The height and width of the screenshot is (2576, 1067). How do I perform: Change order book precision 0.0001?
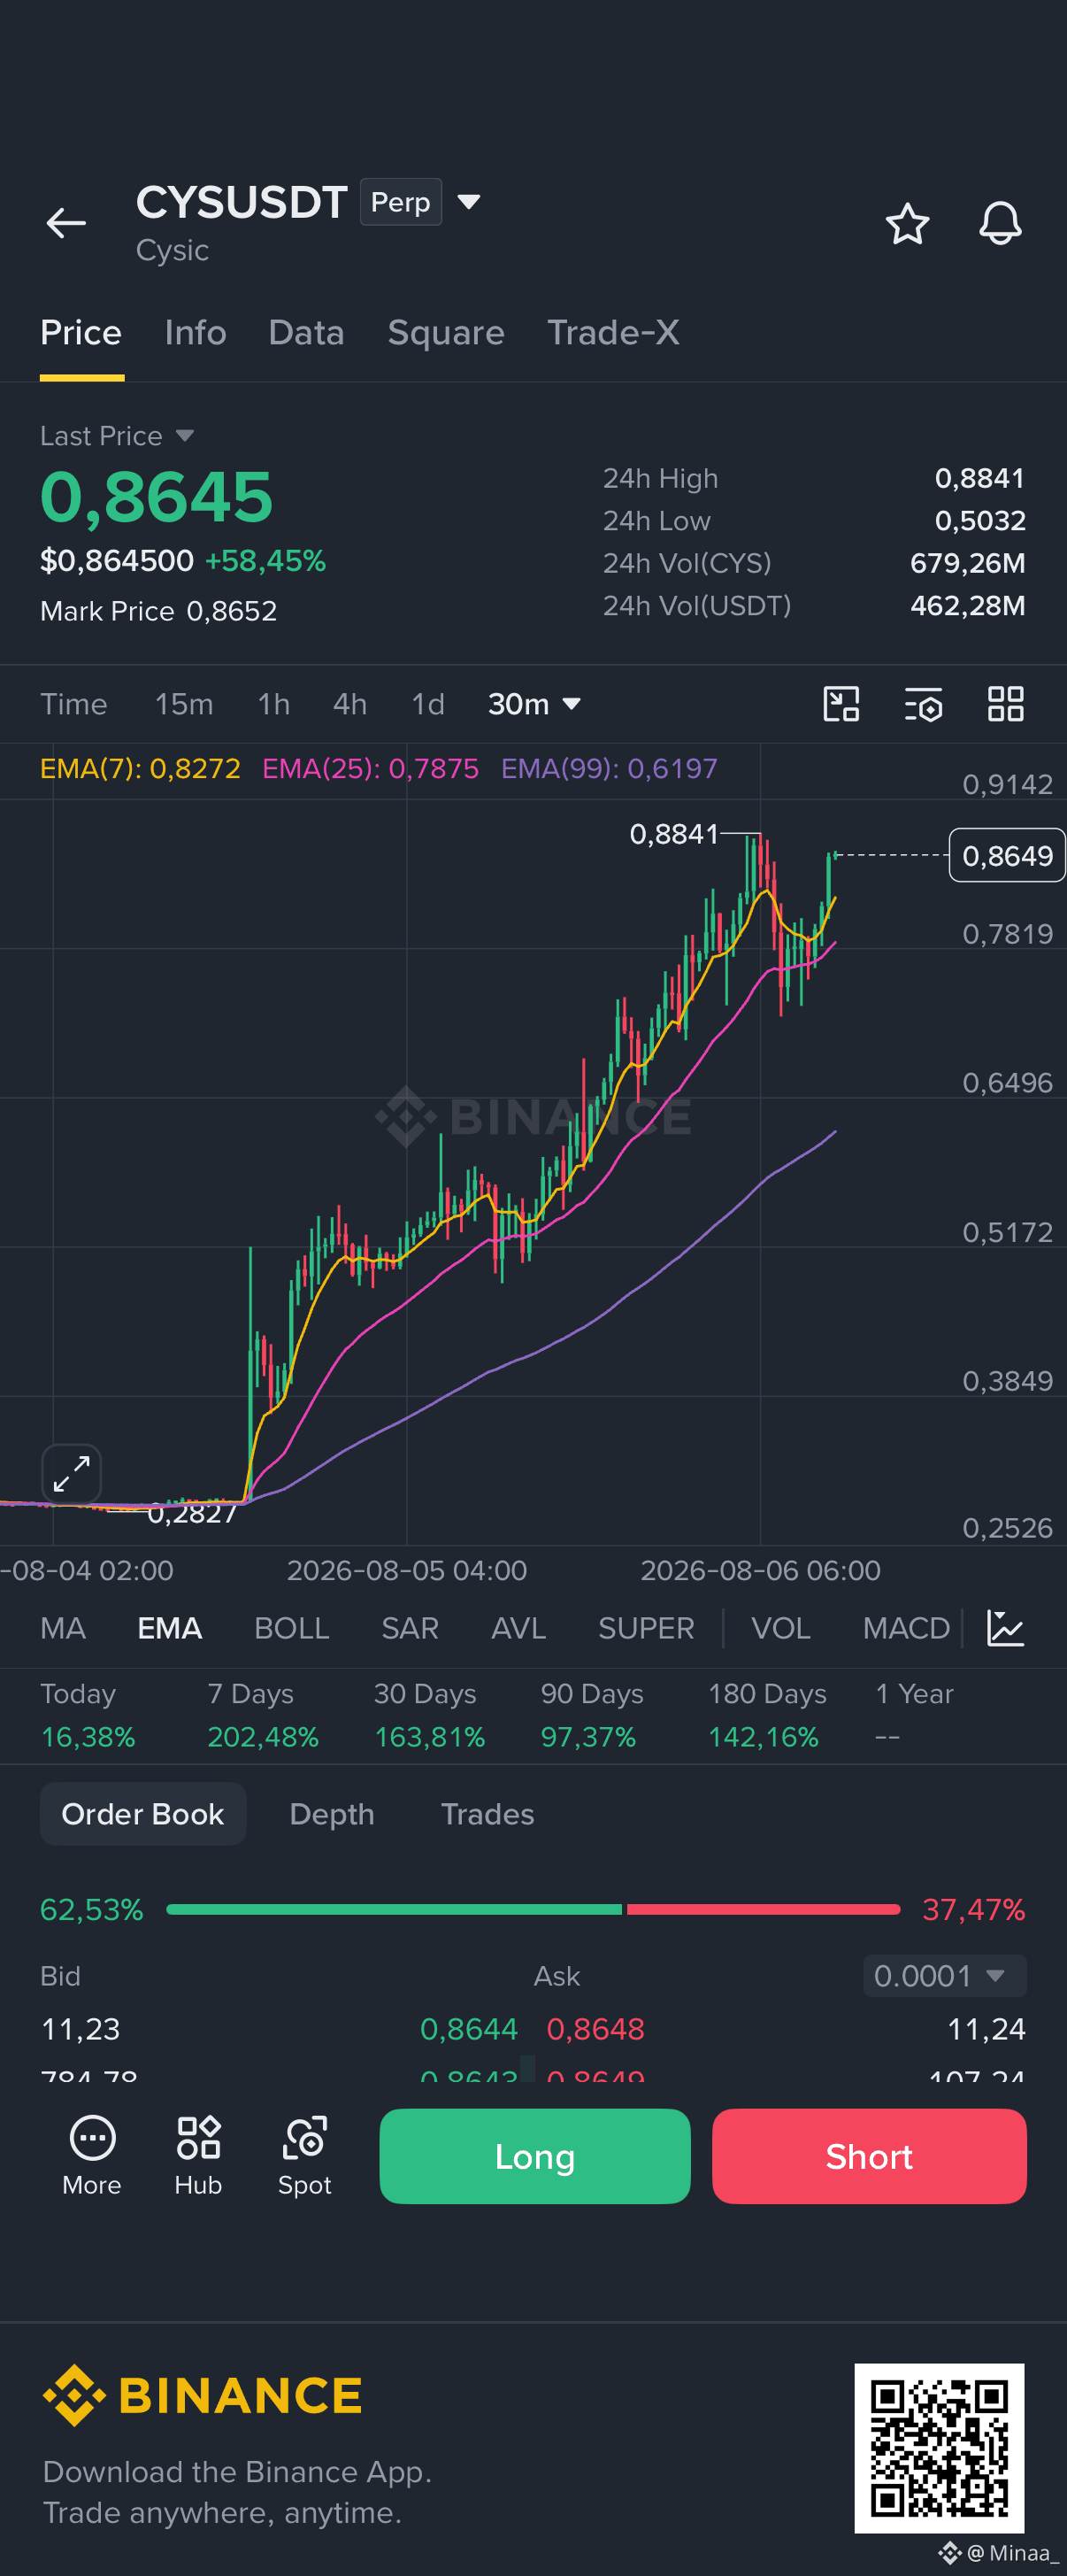[x=944, y=1976]
